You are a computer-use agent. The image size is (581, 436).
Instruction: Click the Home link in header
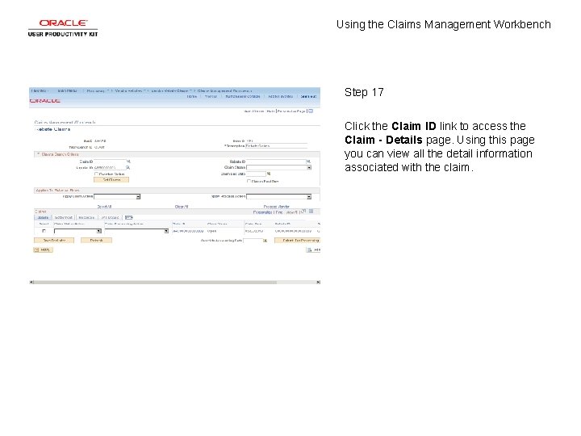[x=191, y=96]
